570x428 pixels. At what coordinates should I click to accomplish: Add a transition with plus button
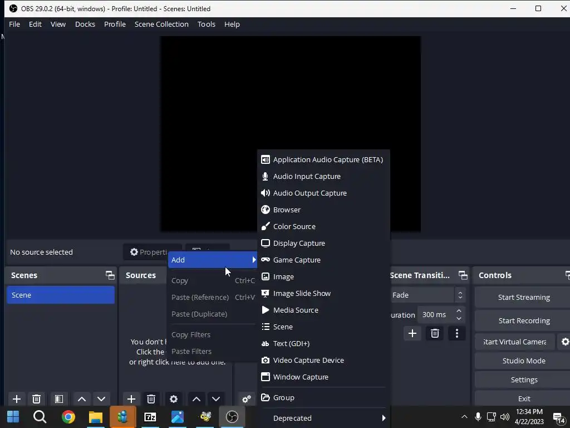[412, 333]
